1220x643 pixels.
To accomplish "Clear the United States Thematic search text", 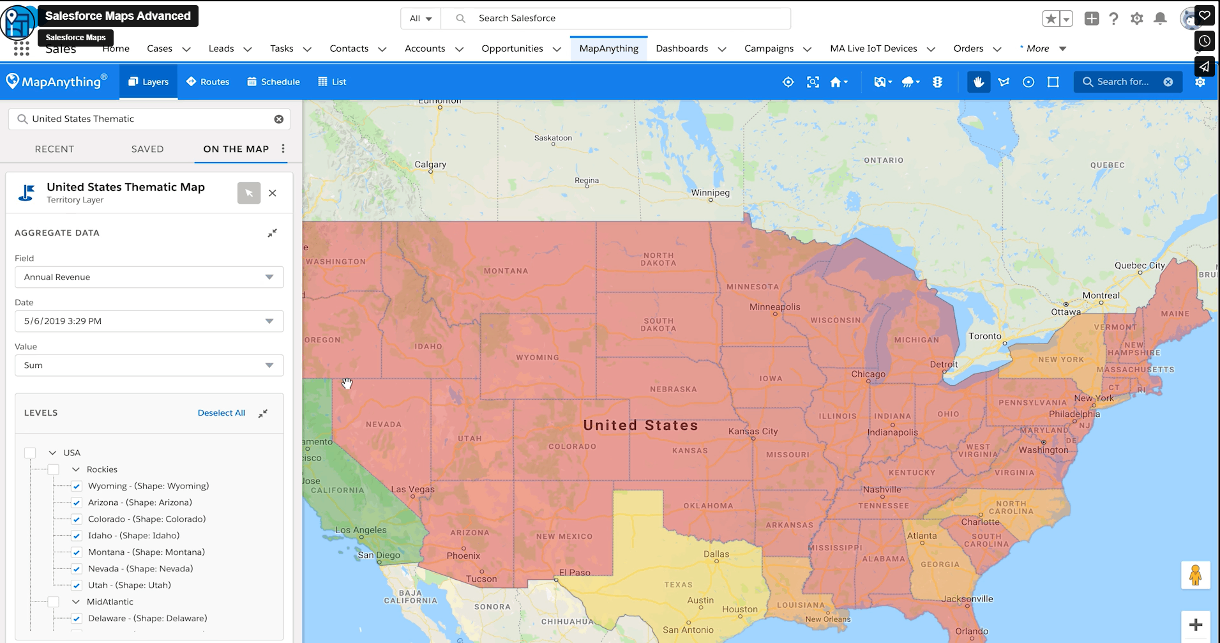I will pos(279,119).
